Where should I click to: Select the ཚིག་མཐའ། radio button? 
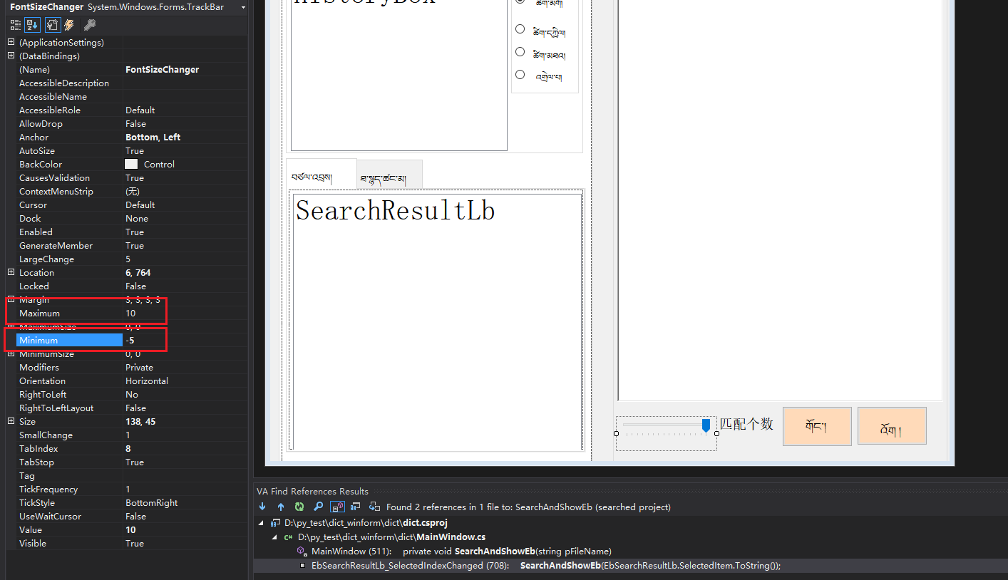(x=520, y=52)
